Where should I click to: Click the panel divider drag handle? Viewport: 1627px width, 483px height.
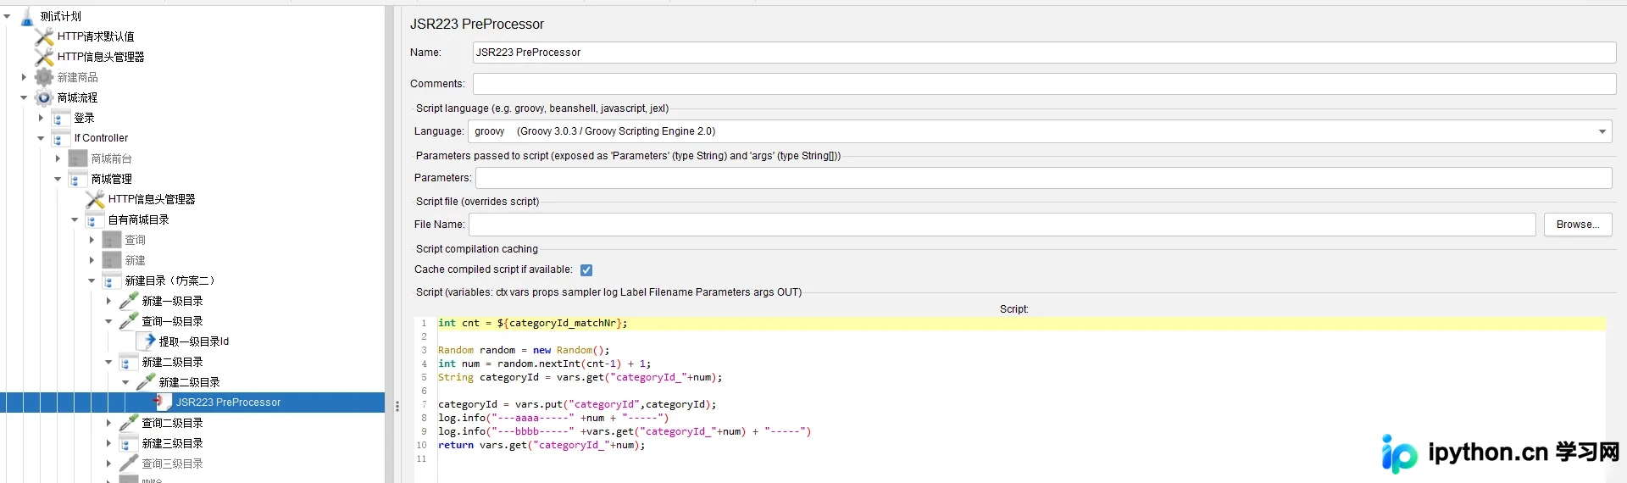pyautogui.click(x=397, y=406)
